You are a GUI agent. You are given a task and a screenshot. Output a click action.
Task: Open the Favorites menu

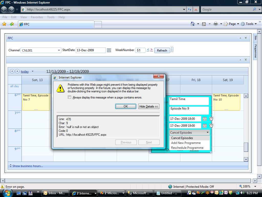click(37, 17)
